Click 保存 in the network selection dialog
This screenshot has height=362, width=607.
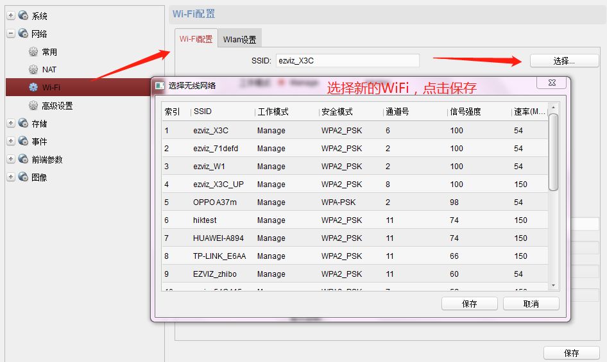click(469, 304)
